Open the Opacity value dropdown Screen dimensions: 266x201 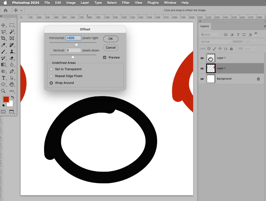(x=255, y=42)
